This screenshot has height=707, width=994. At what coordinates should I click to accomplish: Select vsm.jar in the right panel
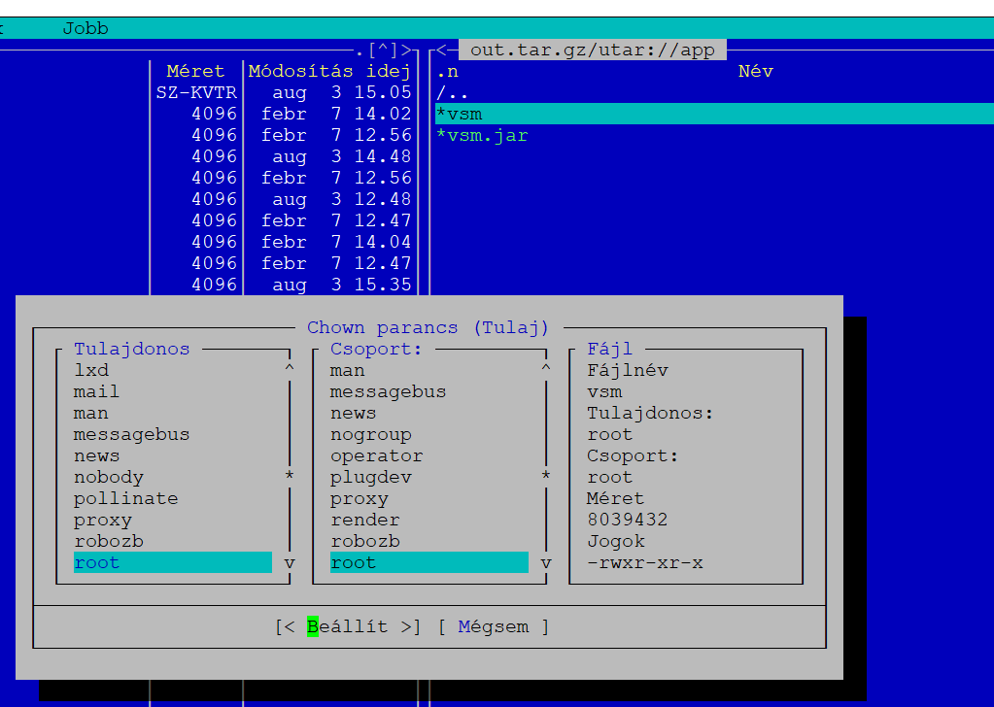click(482, 136)
